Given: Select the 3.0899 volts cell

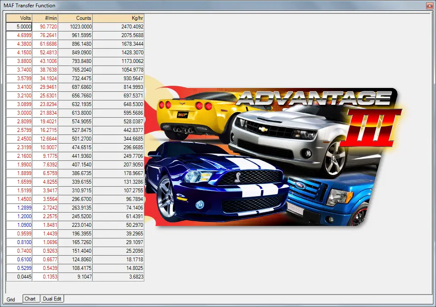Looking at the screenshot, I should [19, 104].
